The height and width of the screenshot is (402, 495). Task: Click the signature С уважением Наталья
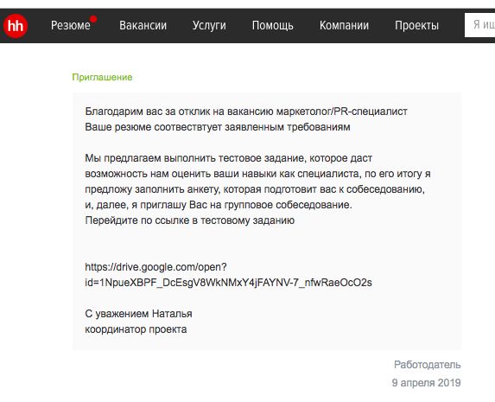tap(138, 314)
